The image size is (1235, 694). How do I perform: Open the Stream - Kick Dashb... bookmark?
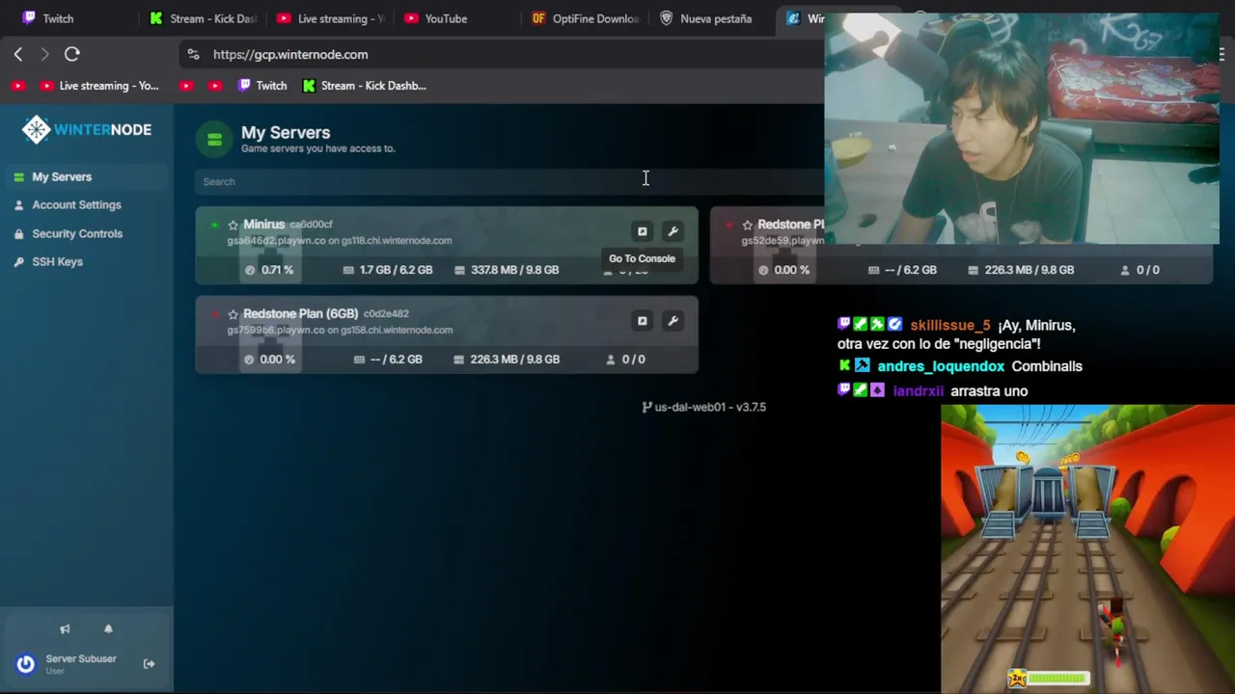364,86
